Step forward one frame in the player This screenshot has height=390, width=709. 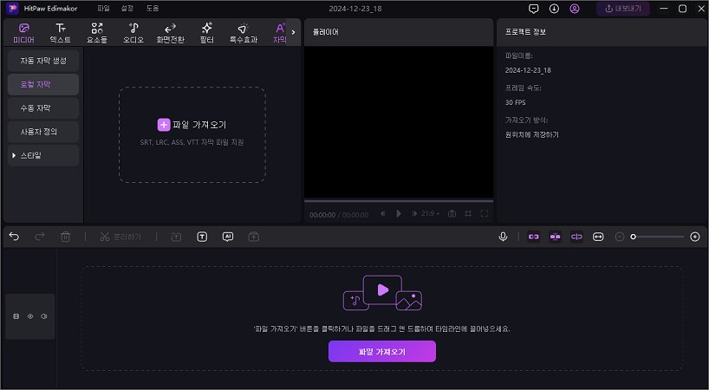pos(414,214)
